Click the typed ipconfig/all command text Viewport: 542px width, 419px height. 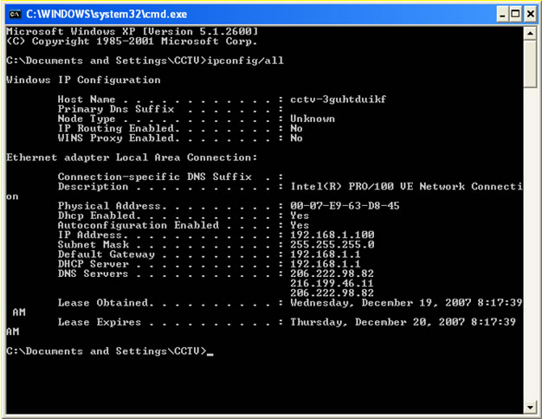click(x=245, y=61)
